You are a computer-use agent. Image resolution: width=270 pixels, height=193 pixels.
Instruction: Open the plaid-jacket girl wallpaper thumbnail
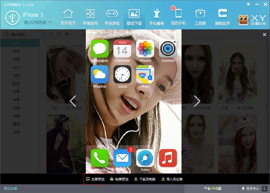(66, 144)
